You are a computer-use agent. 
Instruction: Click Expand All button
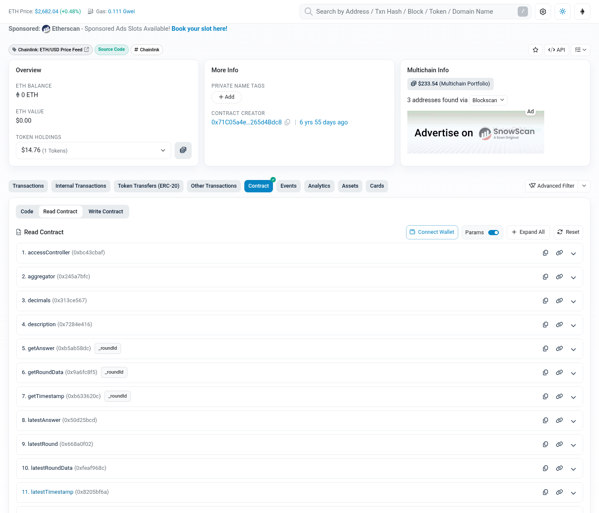tap(528, 232)
